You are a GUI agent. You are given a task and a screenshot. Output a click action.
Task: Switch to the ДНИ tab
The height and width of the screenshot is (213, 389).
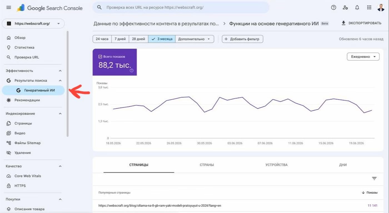(343, 165)
